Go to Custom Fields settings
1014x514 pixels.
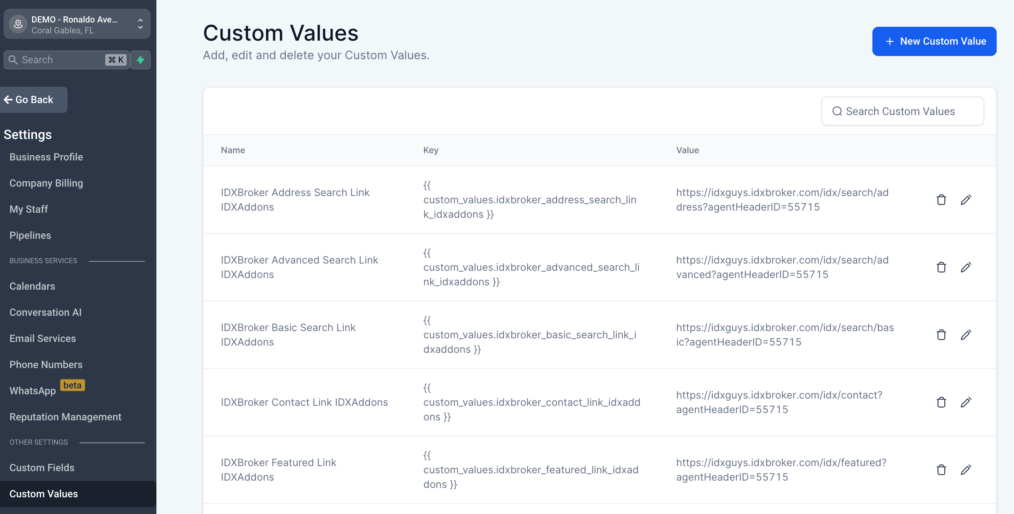coord(42,468)
